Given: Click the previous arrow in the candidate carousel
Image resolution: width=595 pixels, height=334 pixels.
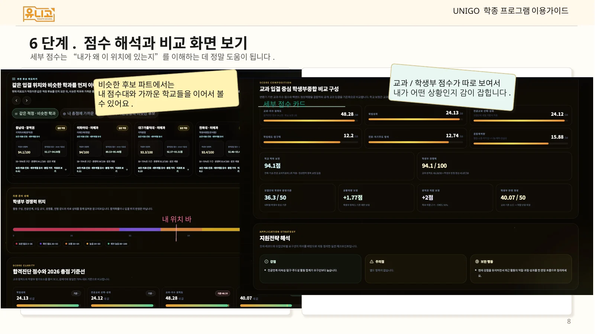Looking at the screenshot, I should click(16, 101).
